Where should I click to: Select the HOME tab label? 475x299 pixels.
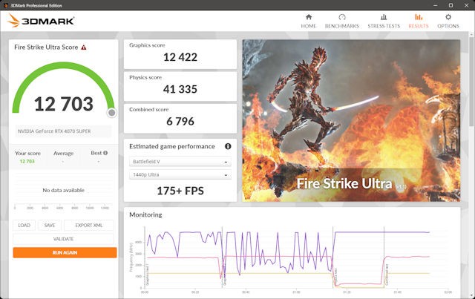309,26
